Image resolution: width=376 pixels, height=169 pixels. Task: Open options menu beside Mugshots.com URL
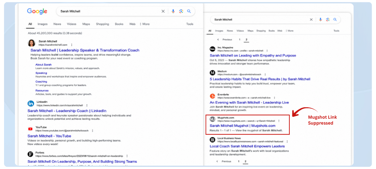[x=279, y=121]
